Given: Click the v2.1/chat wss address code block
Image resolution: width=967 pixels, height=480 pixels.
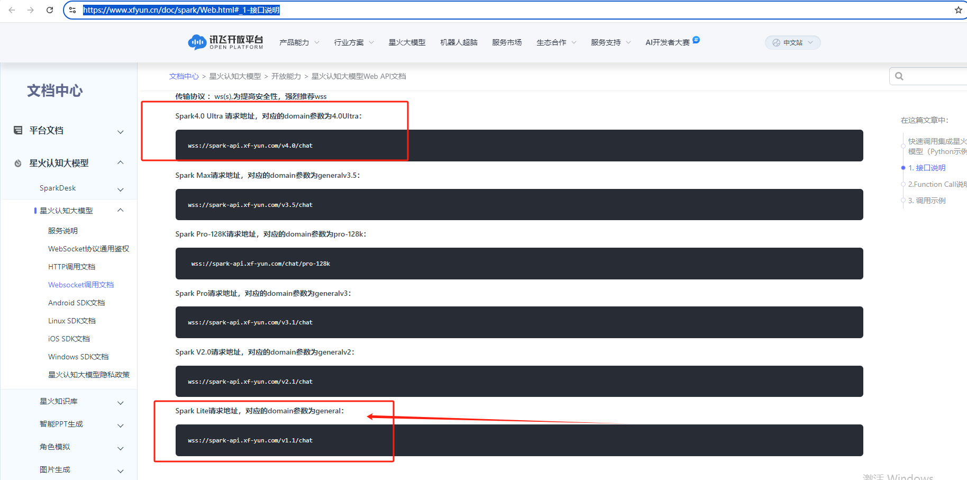Looking at the screenshot, I should click(x=519, y=382).
